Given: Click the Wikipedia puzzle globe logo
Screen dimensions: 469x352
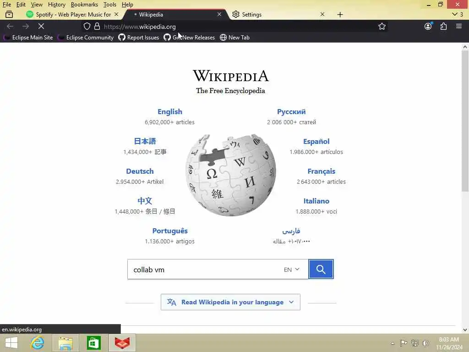Looking at the screenshot, I should (x=231, y=175).
